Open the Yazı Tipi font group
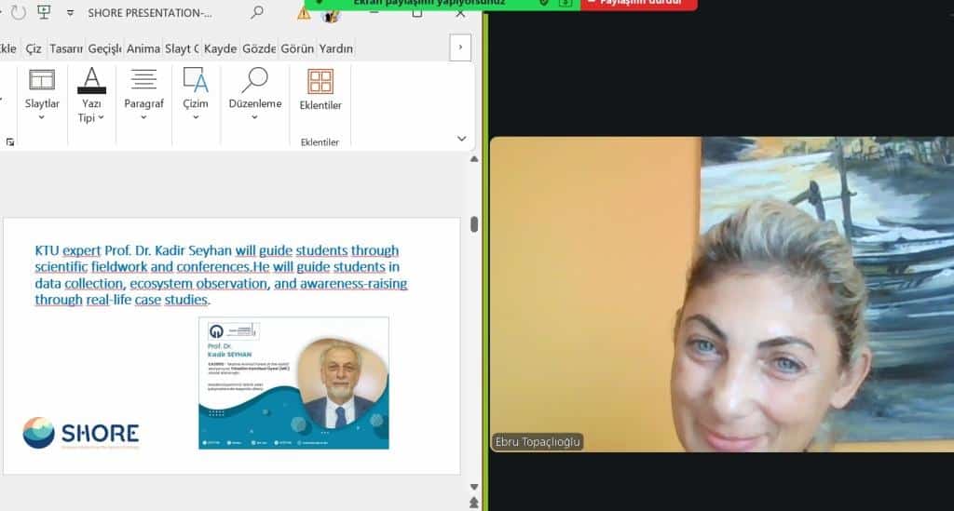This screenshot has height=511, width=954. tap(91, 96)
